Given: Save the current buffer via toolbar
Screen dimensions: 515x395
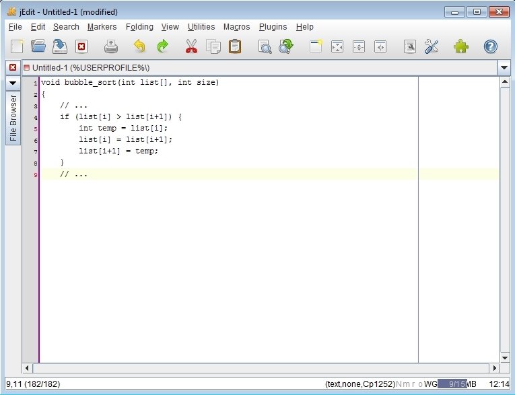Looking at the screenshot, I should (60, 46).
